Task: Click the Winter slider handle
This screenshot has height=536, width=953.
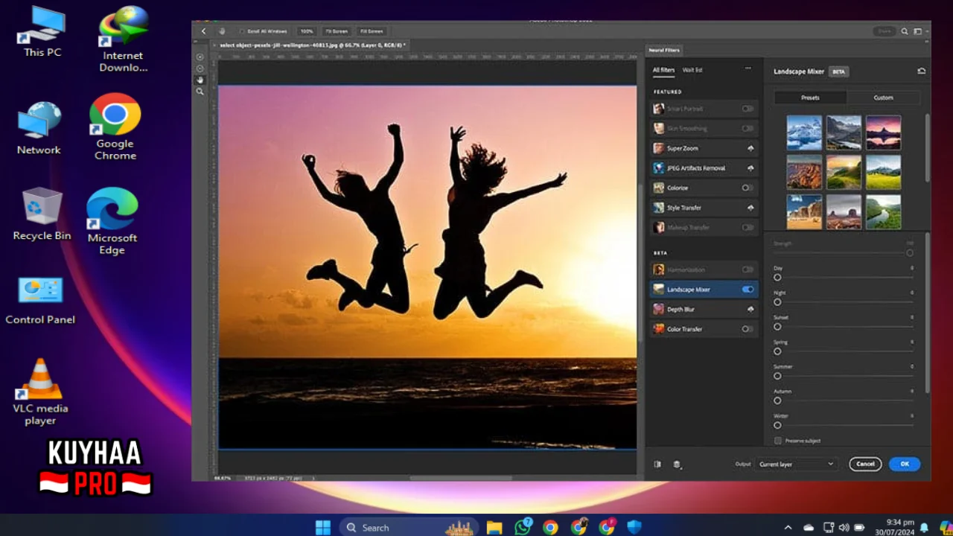Action: point(777,425)
